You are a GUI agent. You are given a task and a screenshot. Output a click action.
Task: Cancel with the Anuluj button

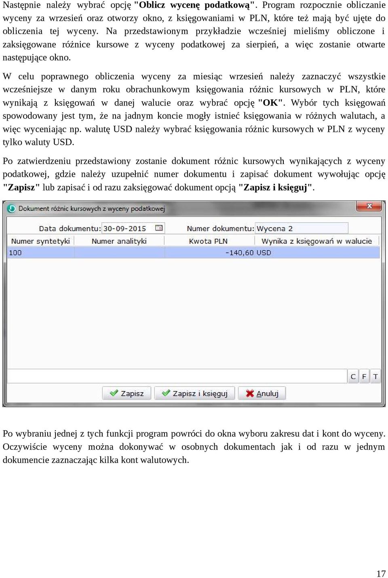(262, 393)
